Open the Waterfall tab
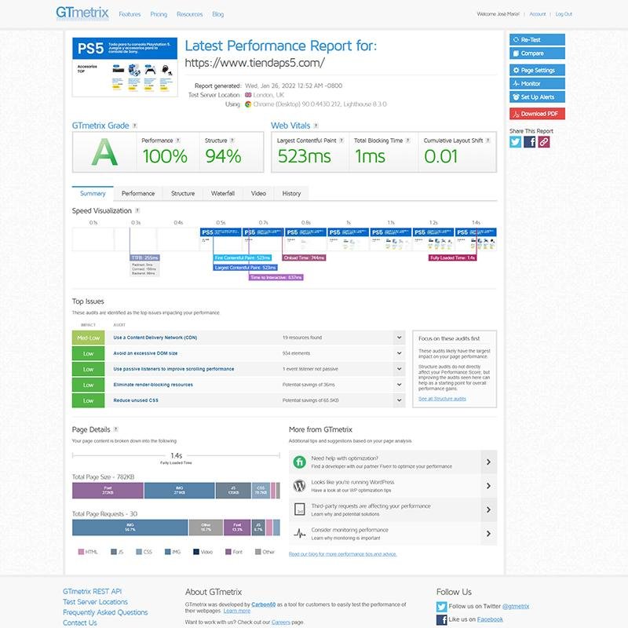This screenshot has height=628, width=628. (x=223, y=193)
